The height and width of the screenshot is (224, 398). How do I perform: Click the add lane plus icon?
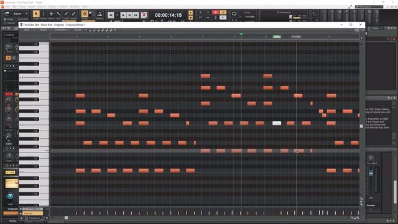pyautogui.click(x=21, y=218)
